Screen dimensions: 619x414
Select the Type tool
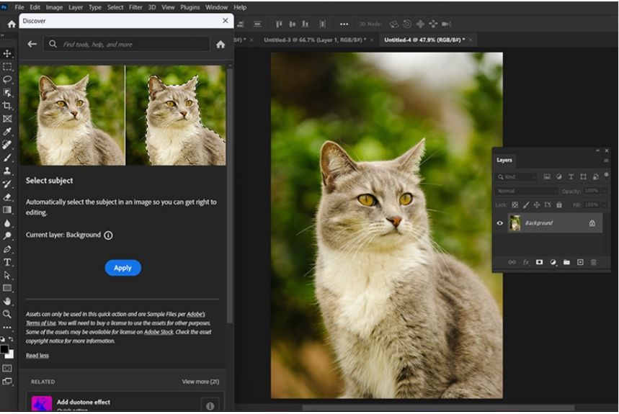(x=8, y=262)
